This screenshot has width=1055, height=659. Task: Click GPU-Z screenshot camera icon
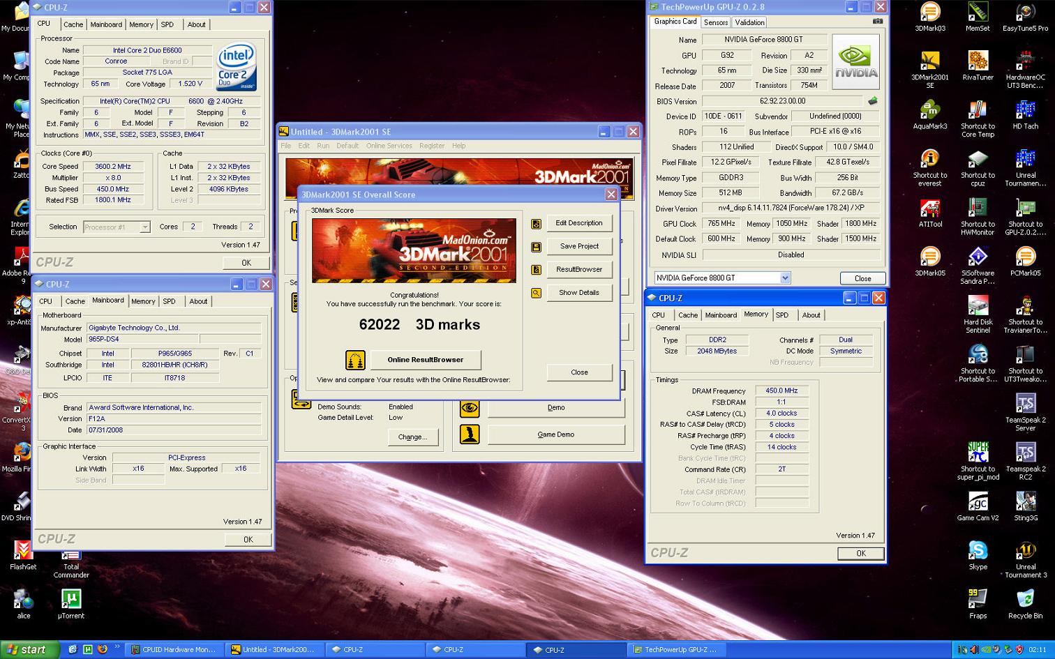pyautogui.click(x=877, y=21)
